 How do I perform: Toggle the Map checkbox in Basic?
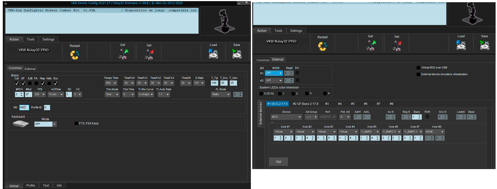(42, 83)
